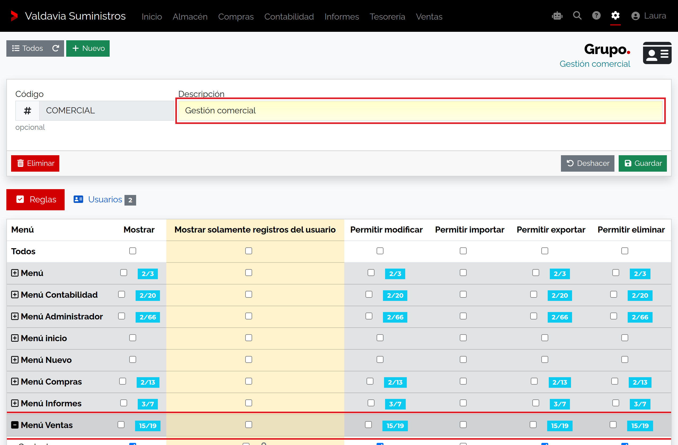The width and height of the screenshot is (678, 445).
Task: Click the 2/20 badge in Contabilidad Mostrar column
Action: pos(148,295)
